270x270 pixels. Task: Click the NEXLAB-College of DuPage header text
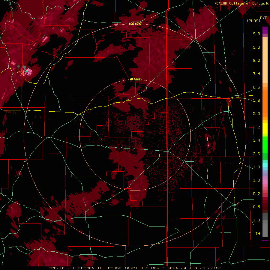tap(239, 3)
